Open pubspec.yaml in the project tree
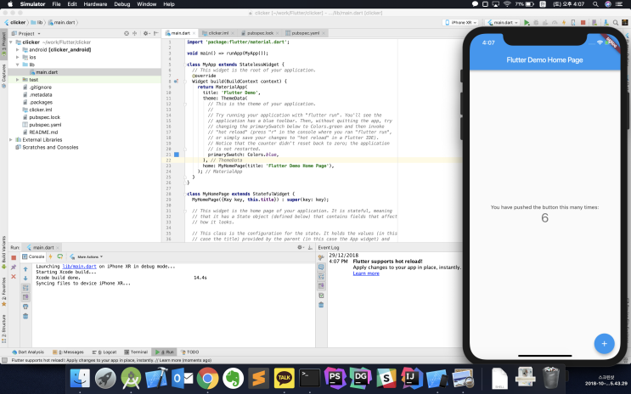This screenshot has width=631, height=394. coord(44,125)
